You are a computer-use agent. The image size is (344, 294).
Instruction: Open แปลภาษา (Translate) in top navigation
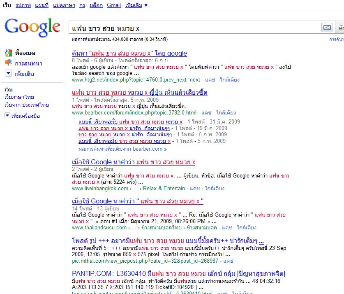[x=64, y=5]
